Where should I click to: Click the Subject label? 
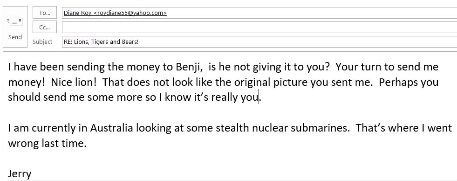pos(42,42)
